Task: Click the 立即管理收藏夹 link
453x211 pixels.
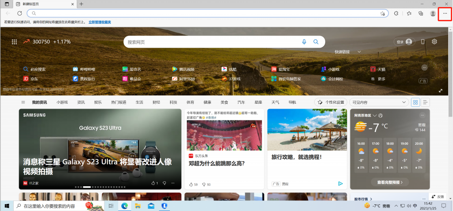Action: (x=100, y=22)
